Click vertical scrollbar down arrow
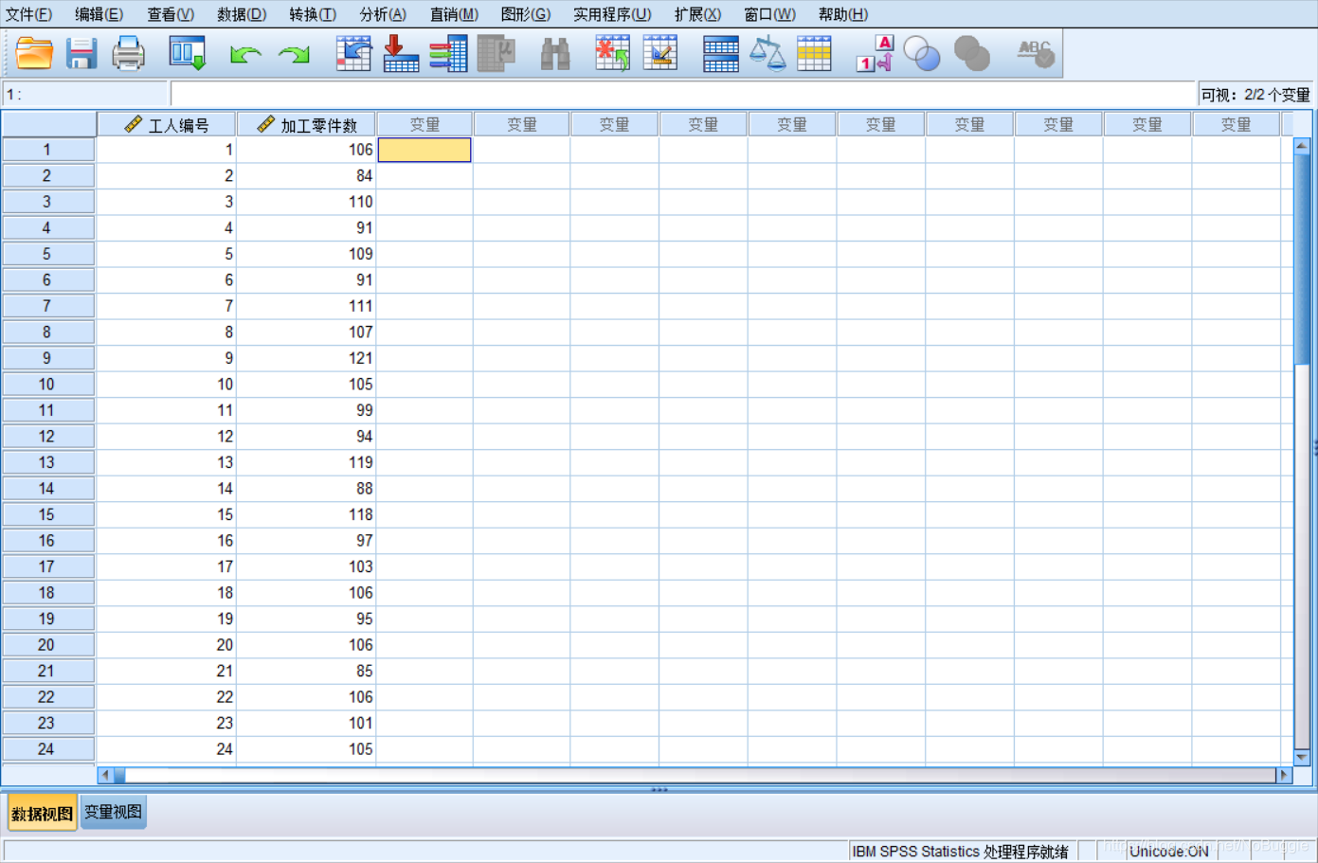The height and width of the screenshot is (863, 1318). tap(1302, 757)
